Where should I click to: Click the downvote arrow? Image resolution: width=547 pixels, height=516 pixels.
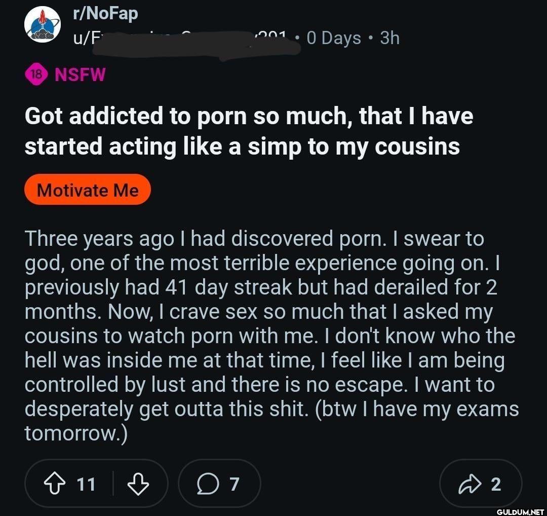[x=138, y=485]
